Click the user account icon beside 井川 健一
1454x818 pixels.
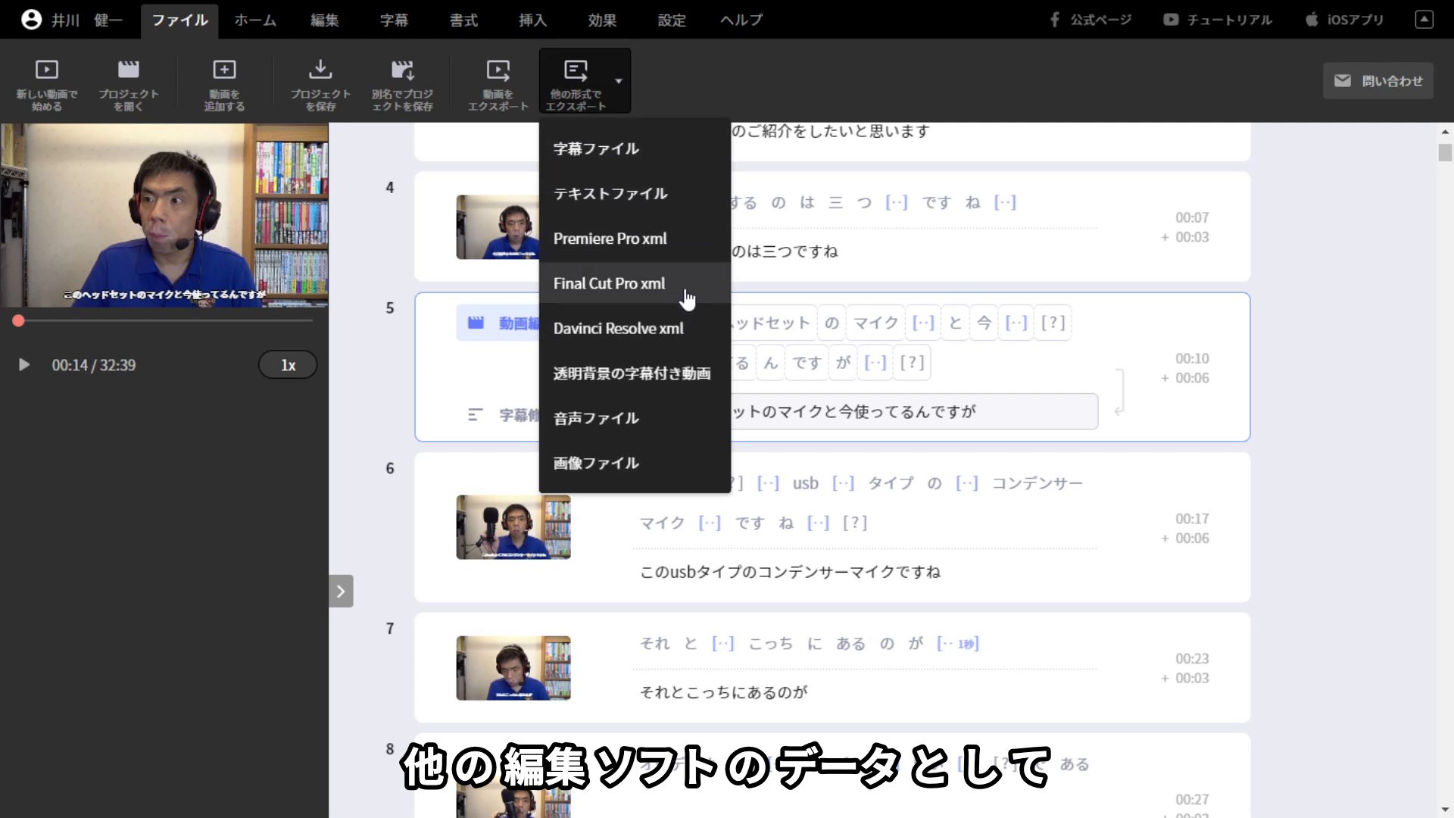pos(31,20)
